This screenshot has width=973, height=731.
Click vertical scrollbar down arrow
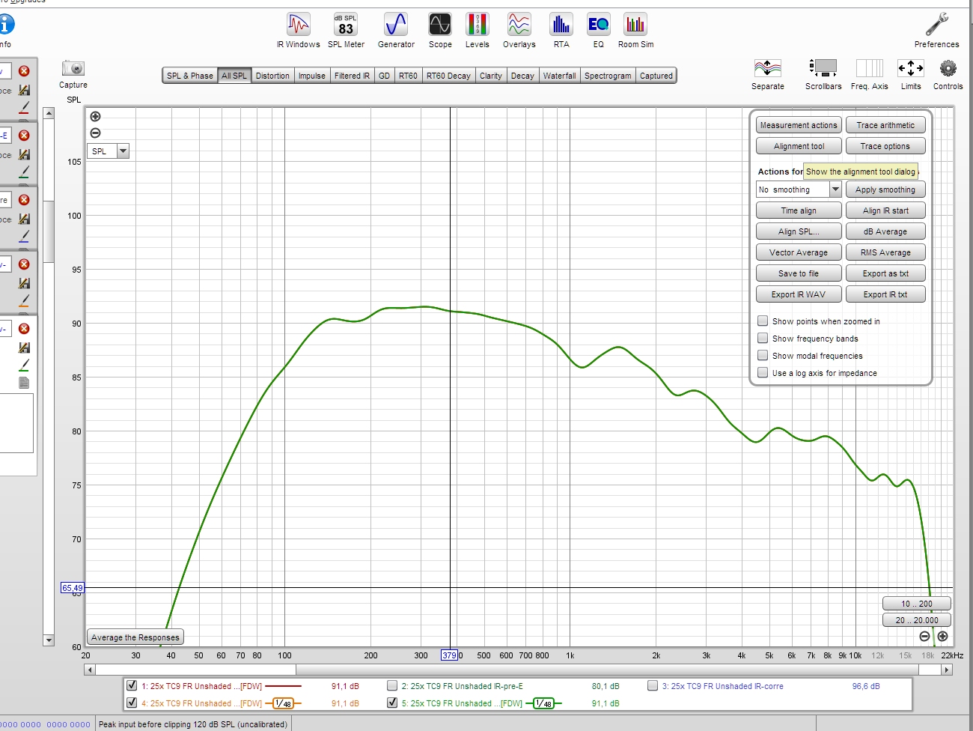click(x=49, y=640)
